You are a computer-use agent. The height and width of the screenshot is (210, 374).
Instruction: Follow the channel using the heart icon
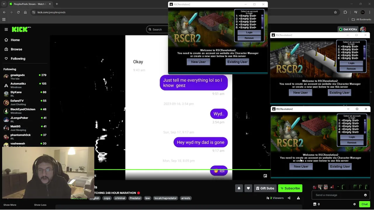(x=248, y=188)
